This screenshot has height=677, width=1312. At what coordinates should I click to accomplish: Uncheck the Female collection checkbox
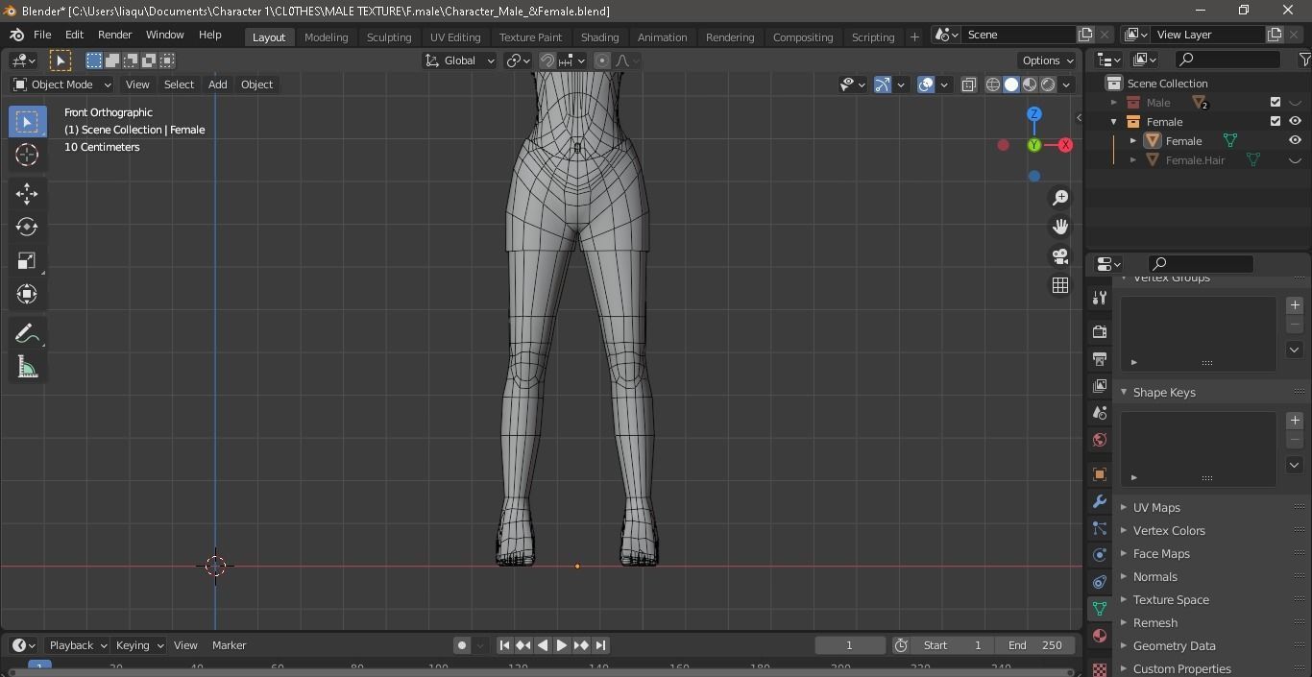1276,122
